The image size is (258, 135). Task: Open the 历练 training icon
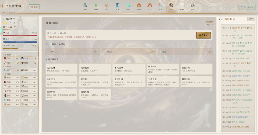(107, 6)
